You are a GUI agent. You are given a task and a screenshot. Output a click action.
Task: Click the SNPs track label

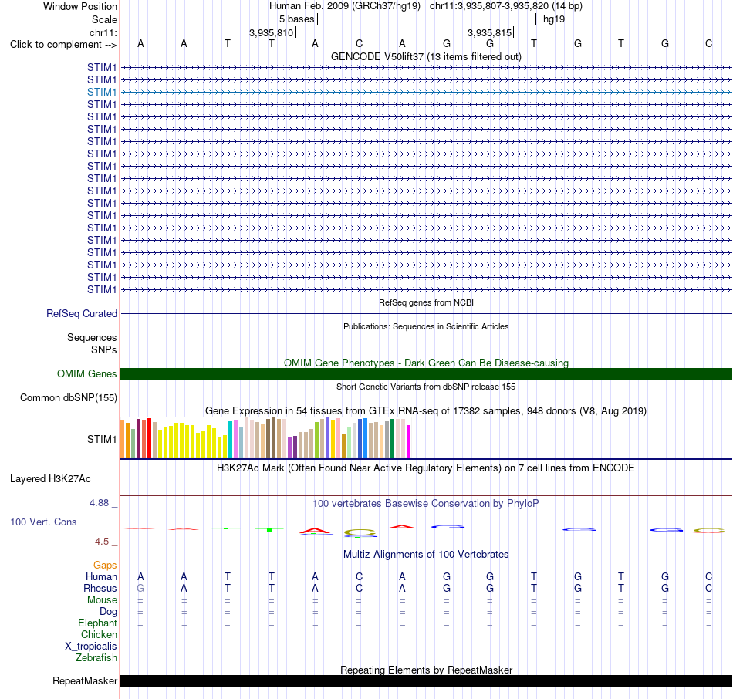coord(104,349)
